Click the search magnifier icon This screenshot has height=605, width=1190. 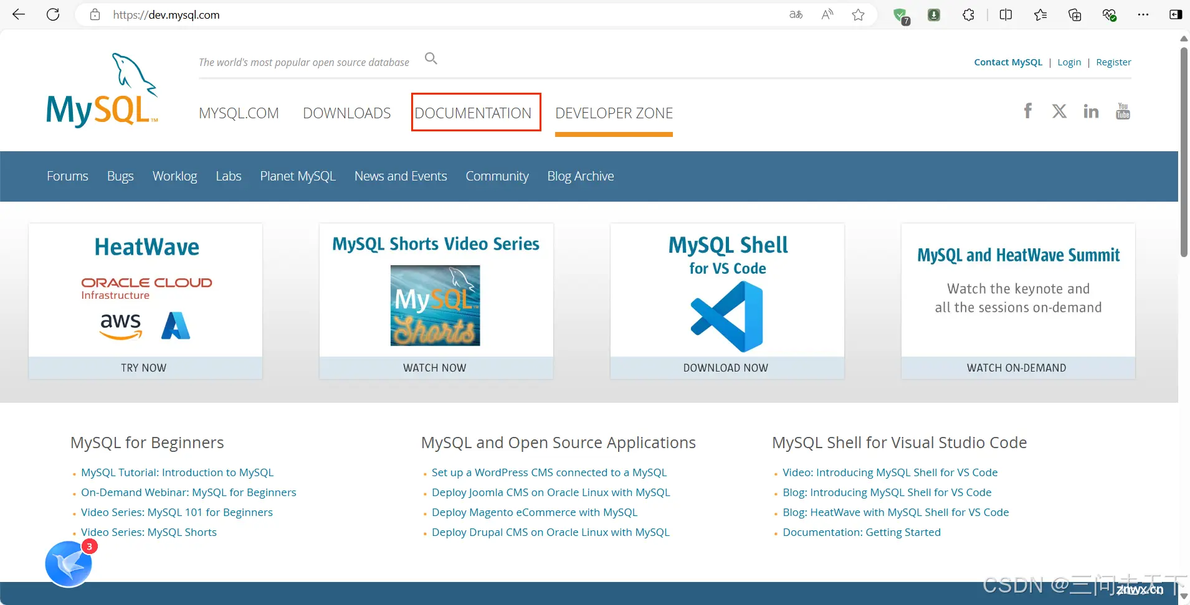[431, 59]
